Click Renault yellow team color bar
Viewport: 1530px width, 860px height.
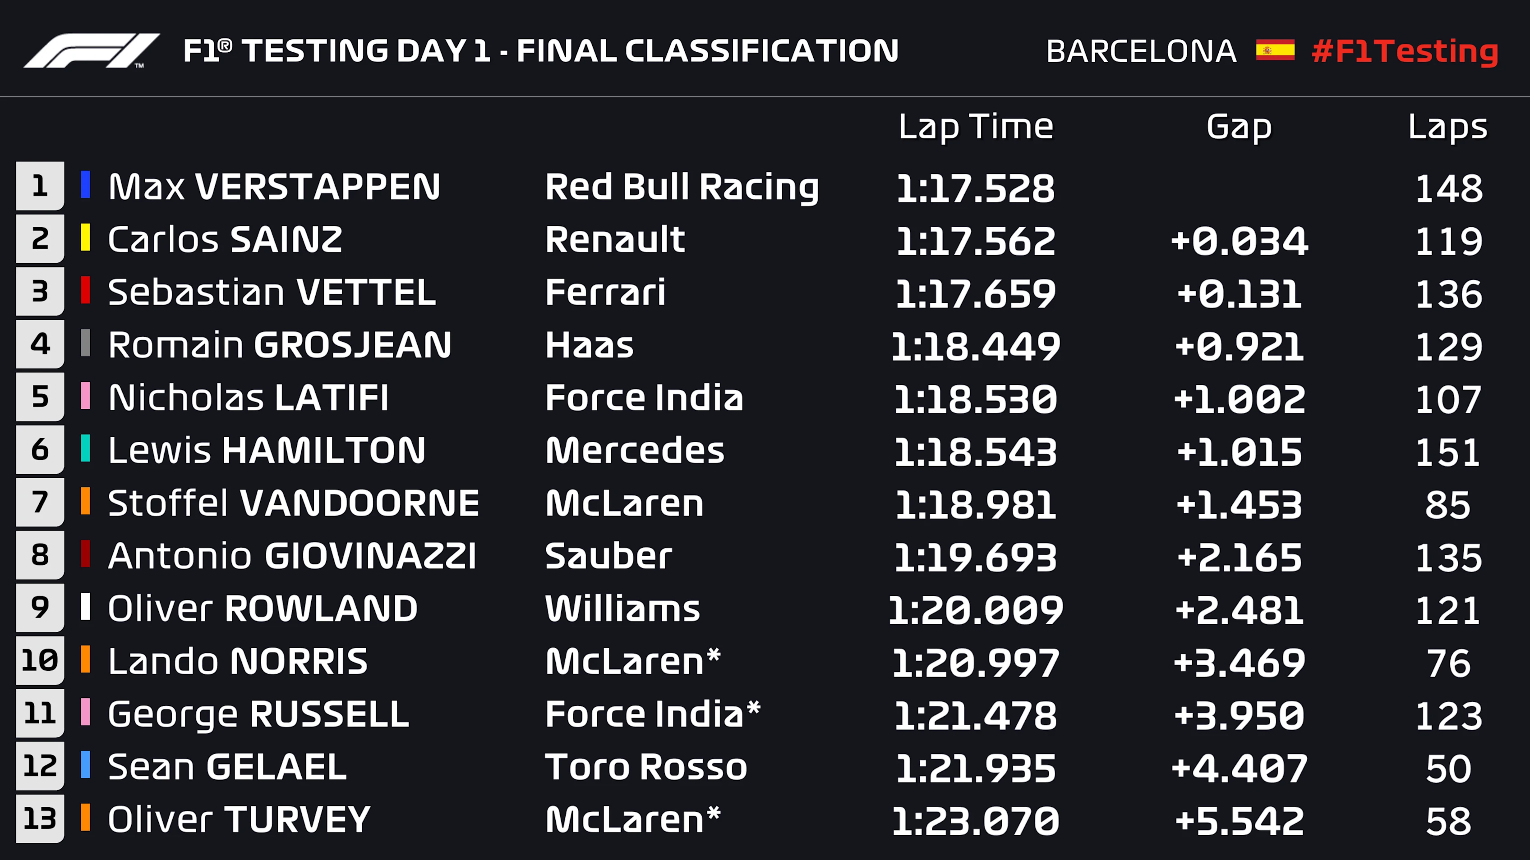(86, 238)
